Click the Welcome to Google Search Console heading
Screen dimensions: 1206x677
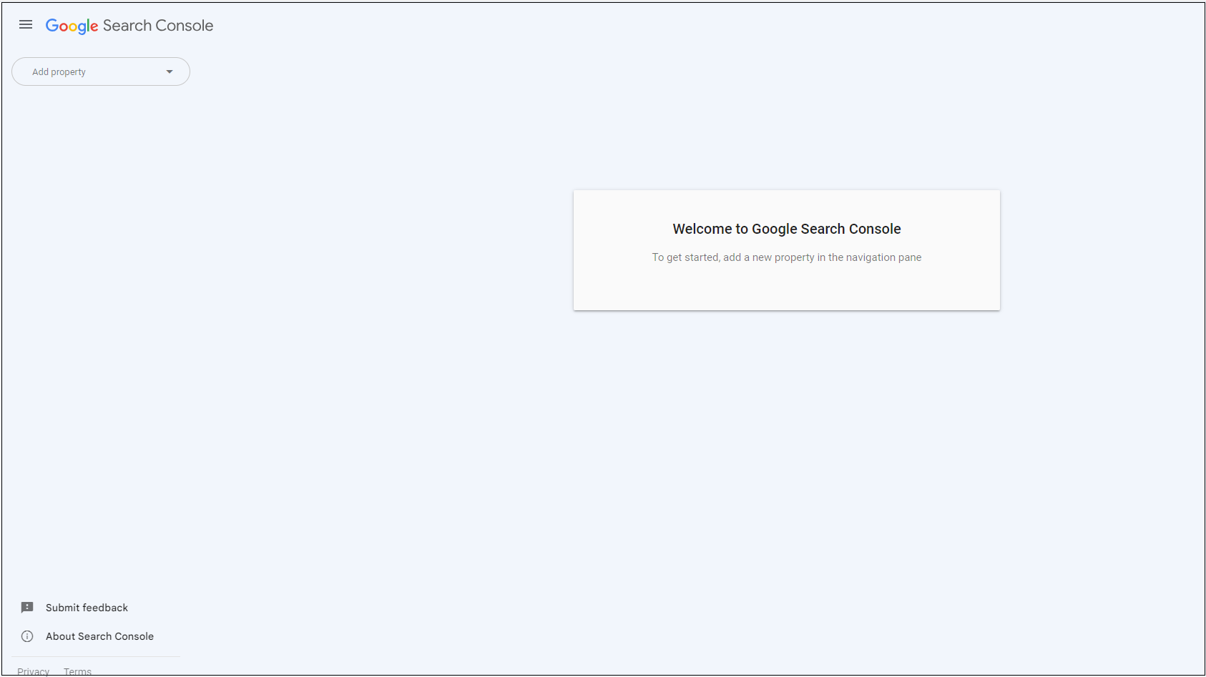[787, 229]
